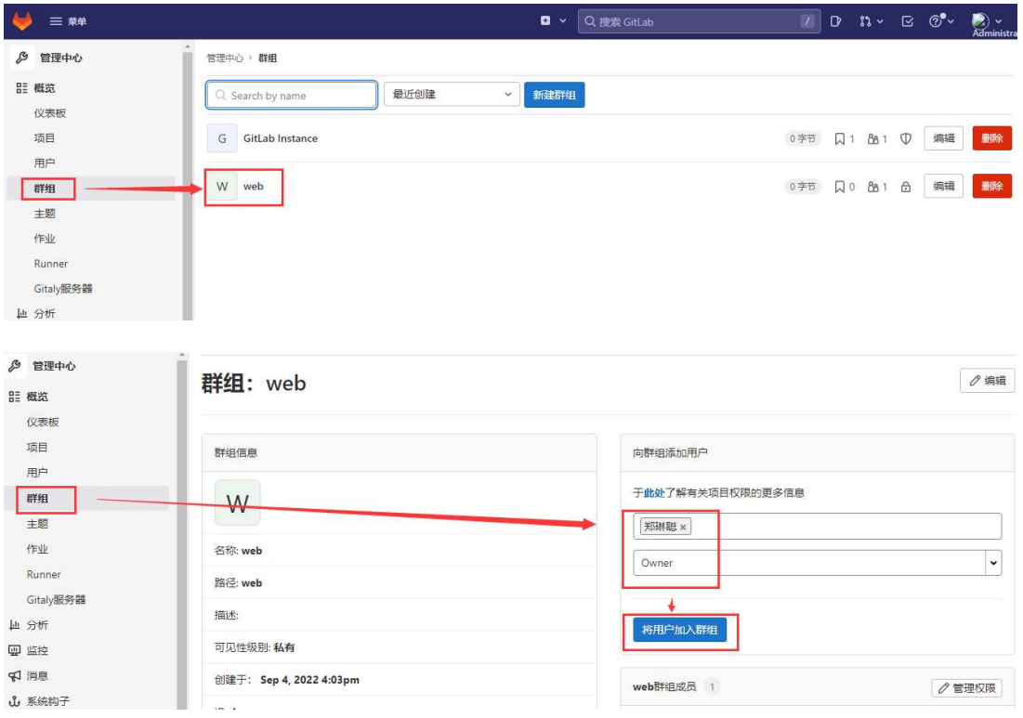Click the lock private icon in the web row
Image resolution: width=1023 pixels, height=718 pixels.
(906, 187)
